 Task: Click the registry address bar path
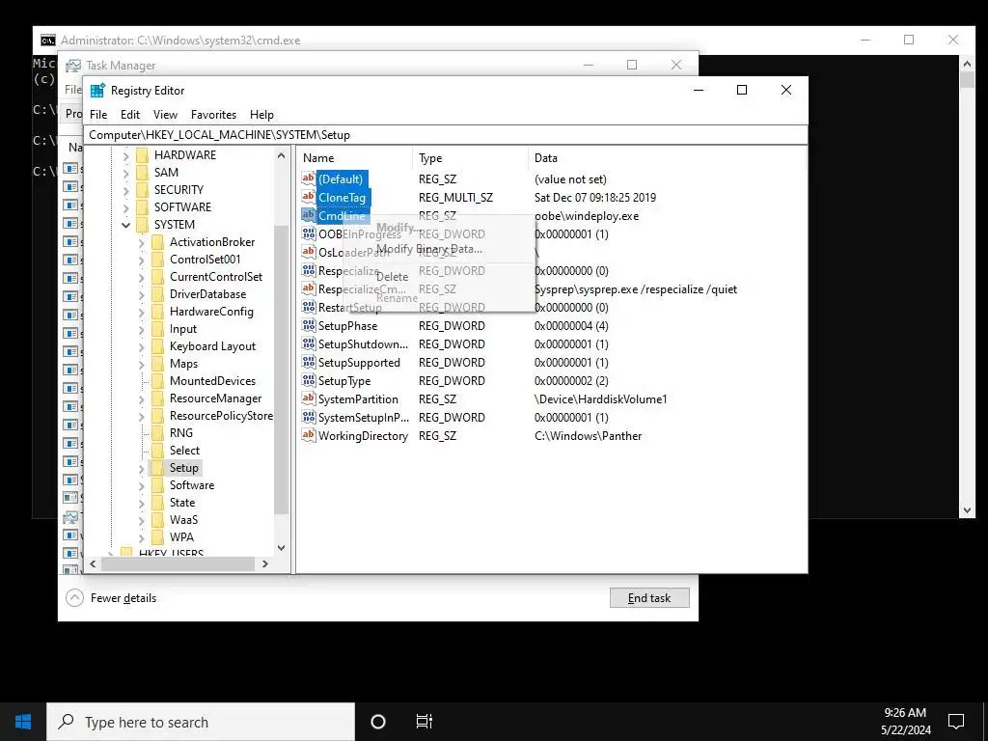(445, 135)
